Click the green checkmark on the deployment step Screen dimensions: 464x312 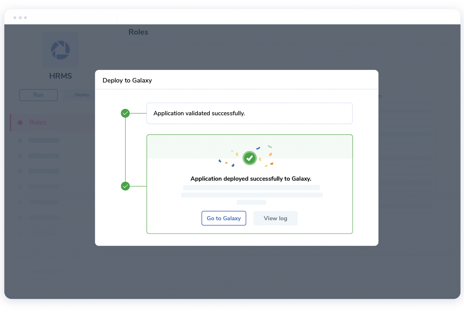coord(125,186)
